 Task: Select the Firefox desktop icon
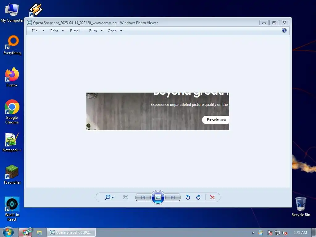12,77
